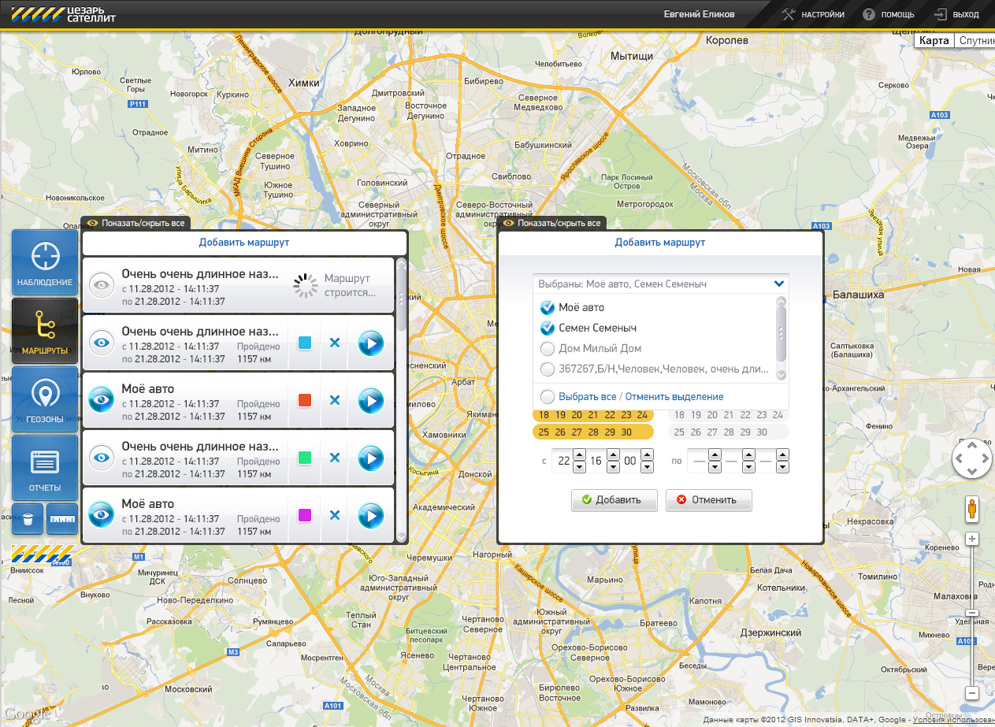Click the Отменить button with red cross

click(708, 500)
